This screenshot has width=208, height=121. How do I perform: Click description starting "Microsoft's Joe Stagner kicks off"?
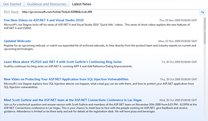coord(97,26)
